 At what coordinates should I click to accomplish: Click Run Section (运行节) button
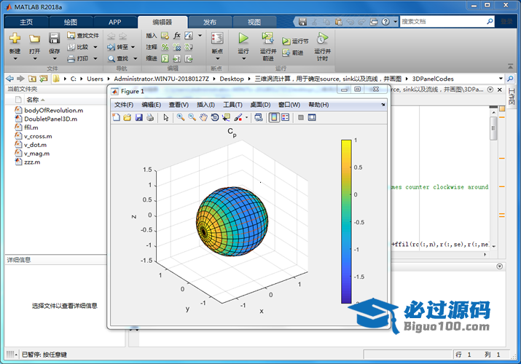click(x=295, y=41)
